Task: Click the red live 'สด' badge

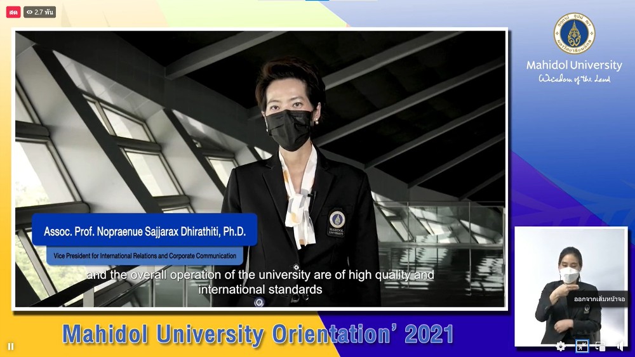Action: 13,12
